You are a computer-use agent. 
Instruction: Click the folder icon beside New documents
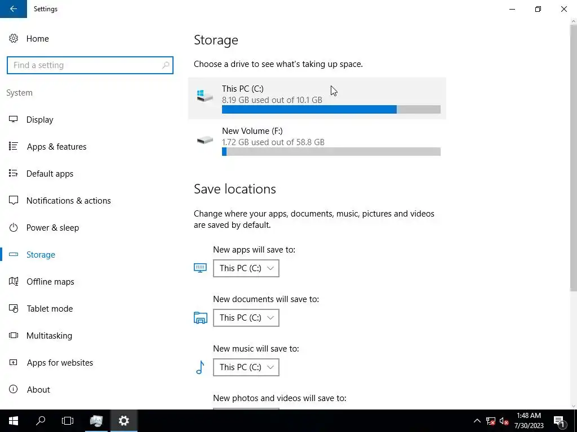click(200, 317)
